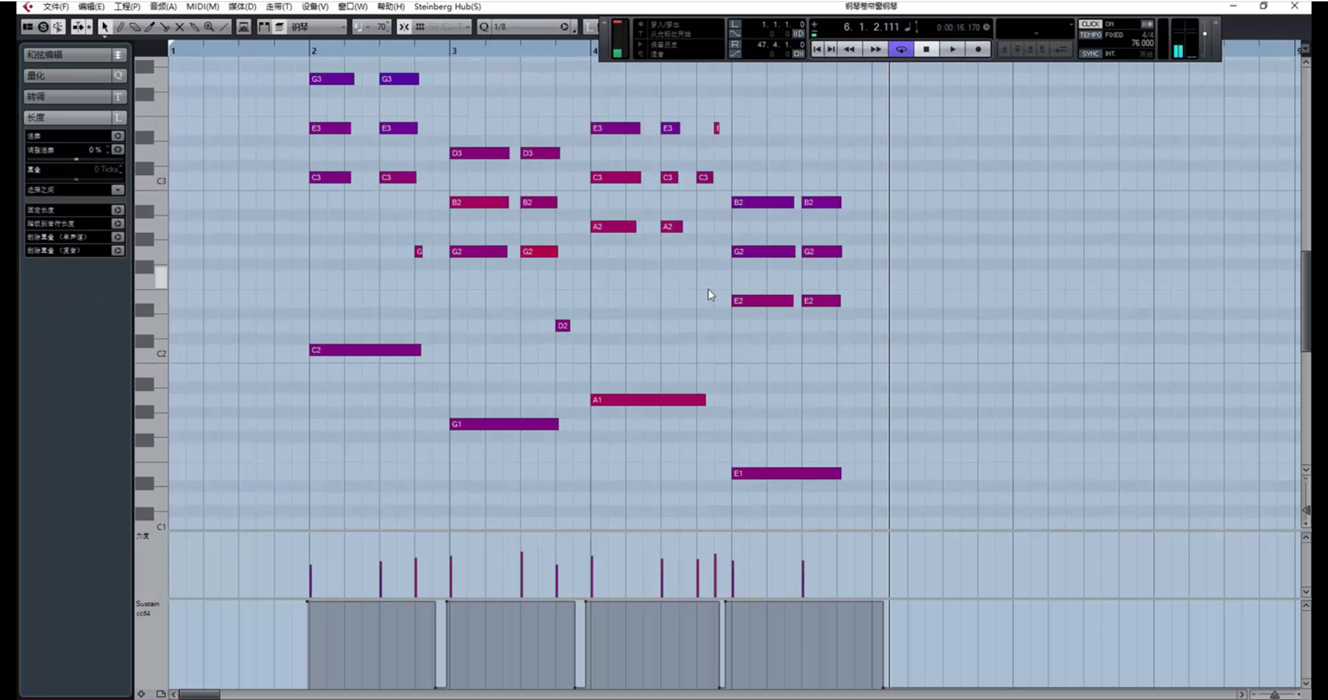Open the 工程(P) menu
1328x700 pixels.
[127, 6]
